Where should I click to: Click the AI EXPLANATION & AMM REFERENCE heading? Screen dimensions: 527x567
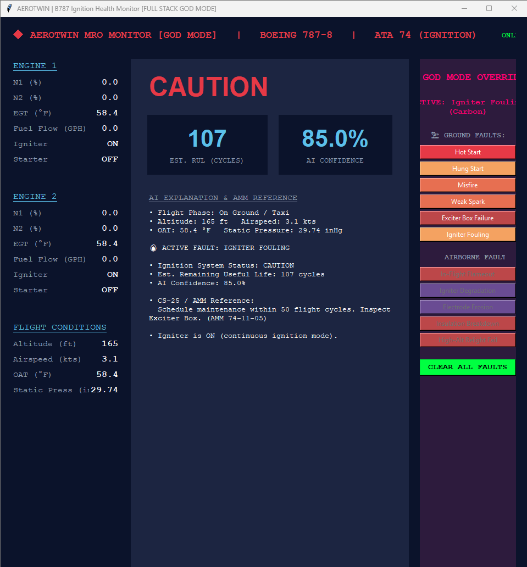(x=223, y=198)
